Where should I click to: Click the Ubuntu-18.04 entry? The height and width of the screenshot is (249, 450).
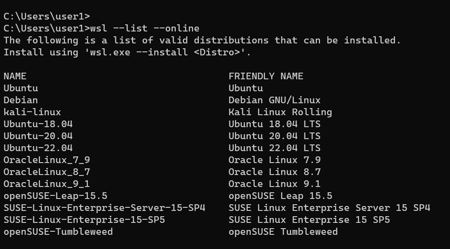pos(38,124)
